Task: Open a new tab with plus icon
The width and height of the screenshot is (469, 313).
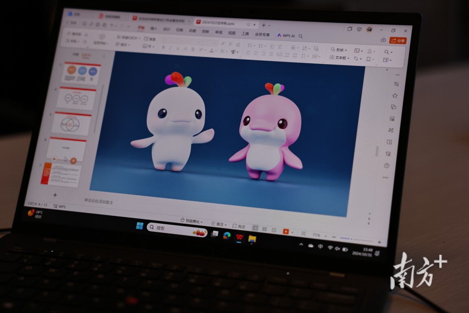Action: tap(263, 25)
